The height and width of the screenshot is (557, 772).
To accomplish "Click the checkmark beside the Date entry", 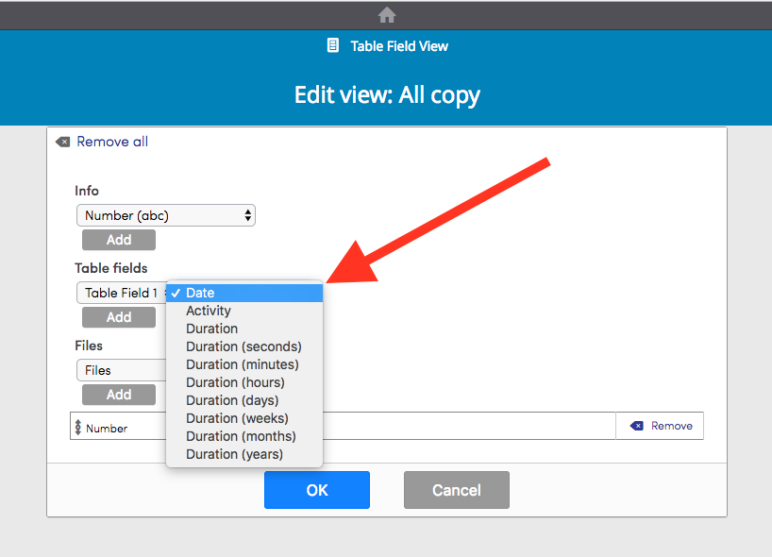I will tap(176, 293).
